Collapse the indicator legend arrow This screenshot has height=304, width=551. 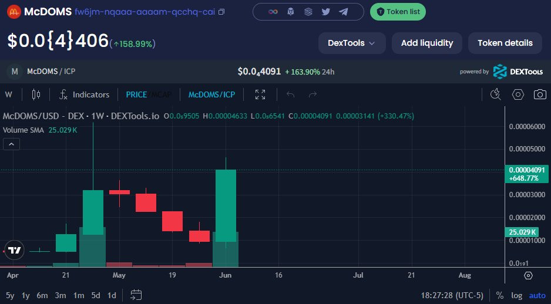[11, 144]
